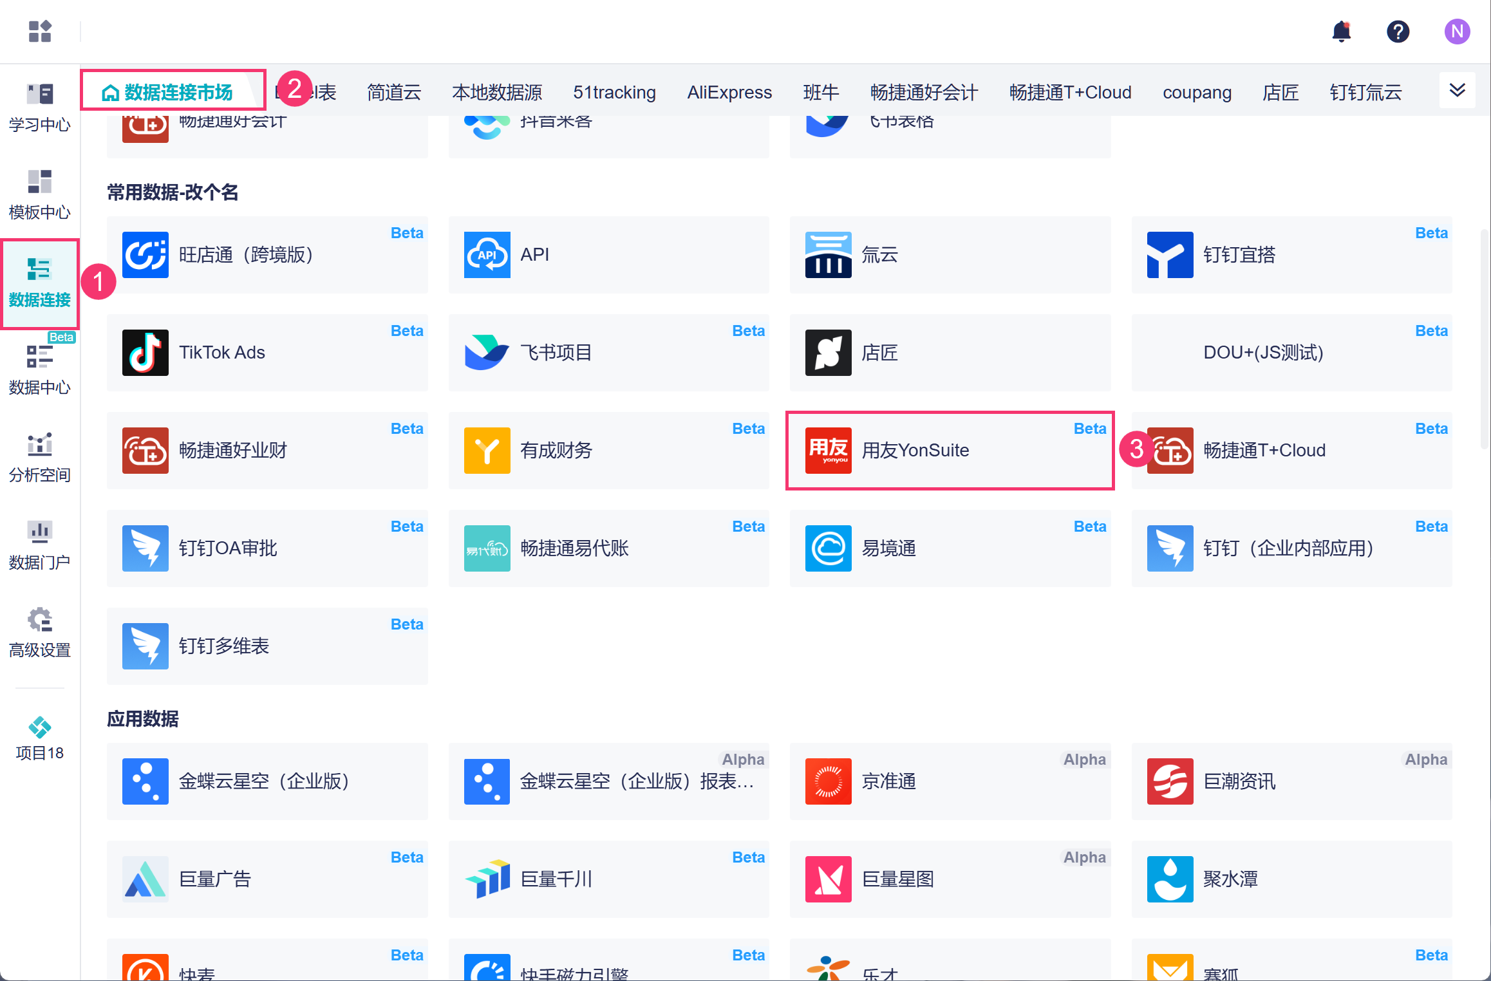Open the 51tracking tab
Image resolution: width=1491 pixels, height=981 pixels.
point(615,92)
